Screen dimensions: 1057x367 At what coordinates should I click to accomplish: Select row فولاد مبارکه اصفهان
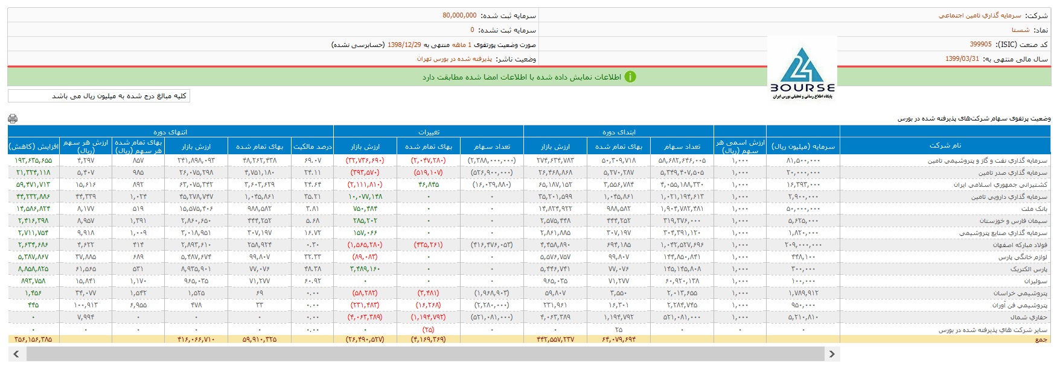coord(1020,245)
